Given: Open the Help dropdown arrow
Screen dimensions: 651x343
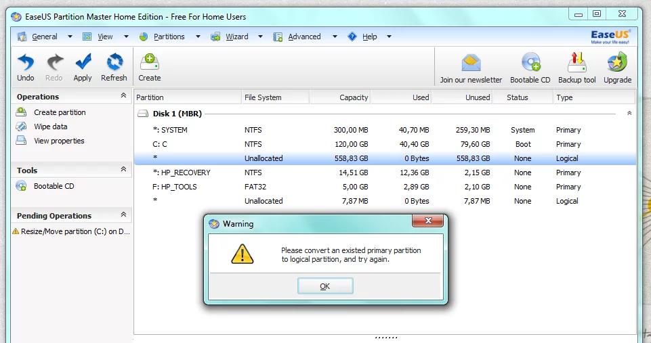Looking at the screenshot, I should click(x=389, y=37).
